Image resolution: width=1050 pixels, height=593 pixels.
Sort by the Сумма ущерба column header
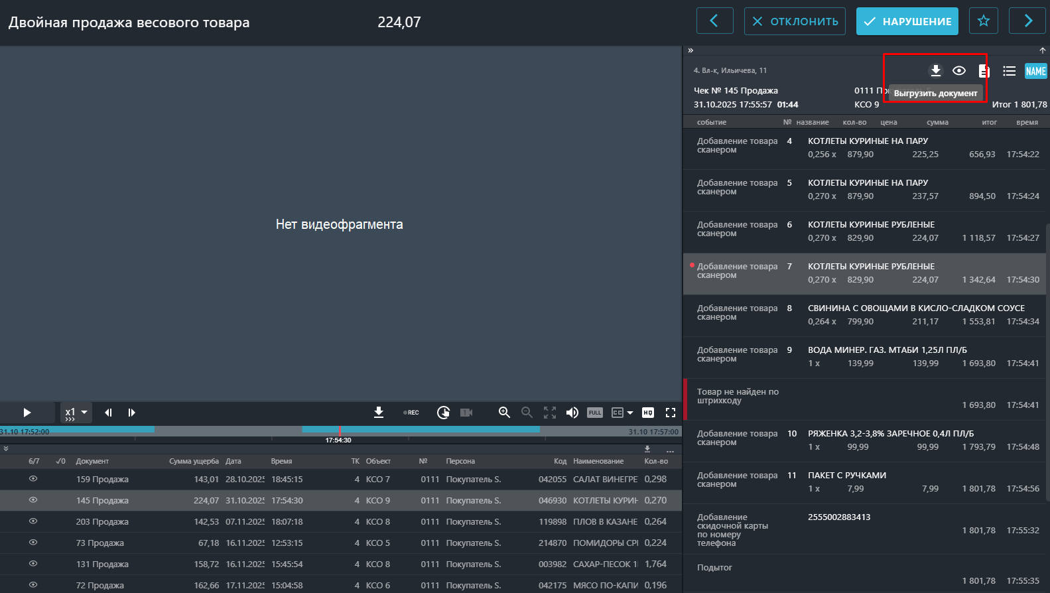[194, 461]
